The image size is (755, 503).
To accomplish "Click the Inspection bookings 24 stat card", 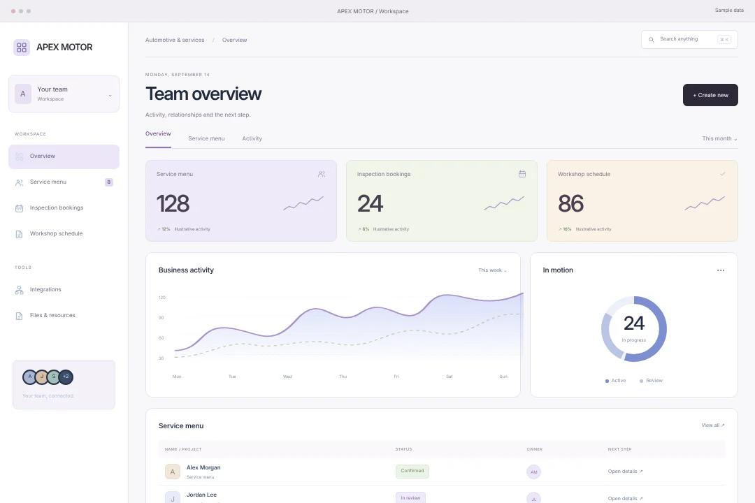I will [x=442, y=201].
